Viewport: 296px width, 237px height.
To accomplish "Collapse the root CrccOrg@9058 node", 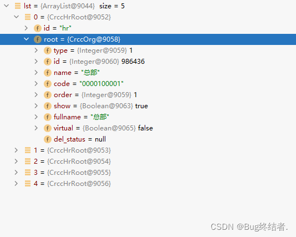I will click(27, 39).
